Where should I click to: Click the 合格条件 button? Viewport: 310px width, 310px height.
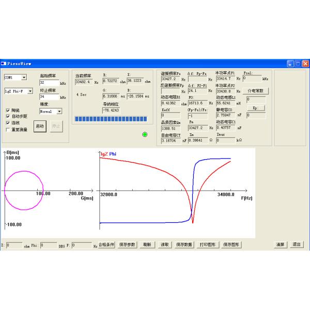point(106,244)
